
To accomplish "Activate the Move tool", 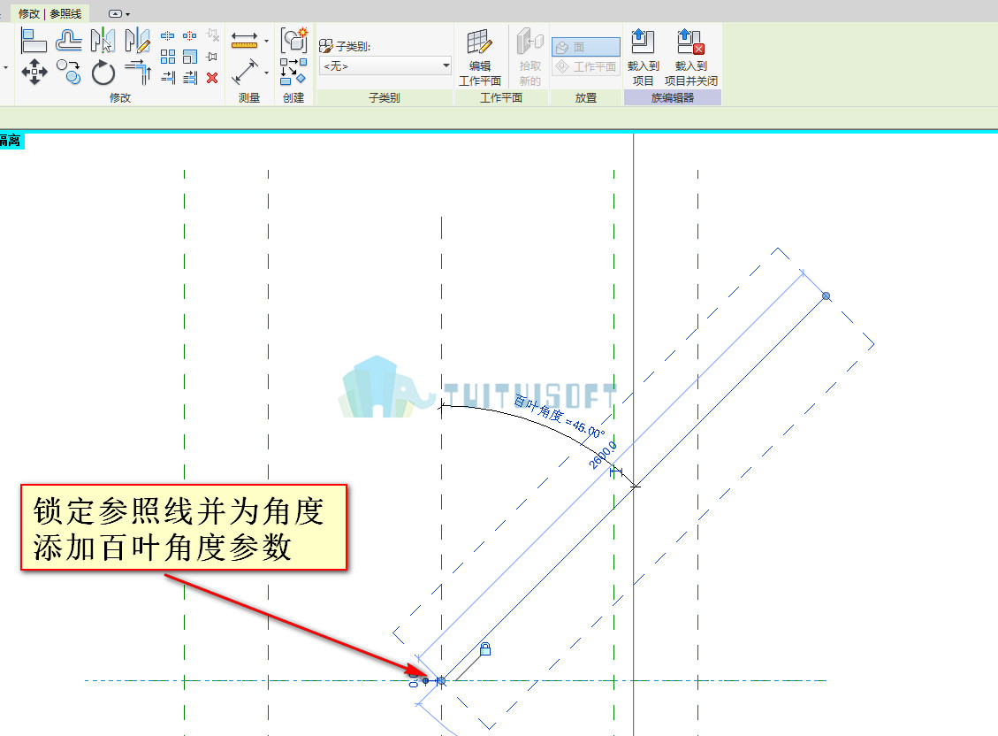I will 34,72.
